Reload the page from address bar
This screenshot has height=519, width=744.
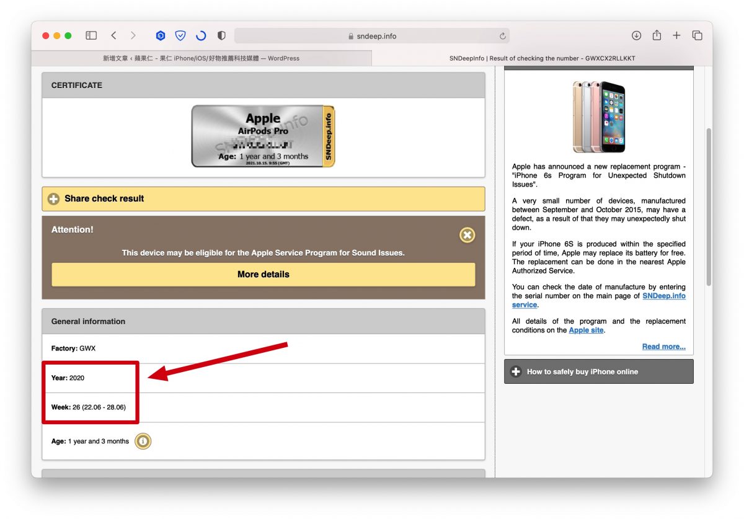pos(503,36)
